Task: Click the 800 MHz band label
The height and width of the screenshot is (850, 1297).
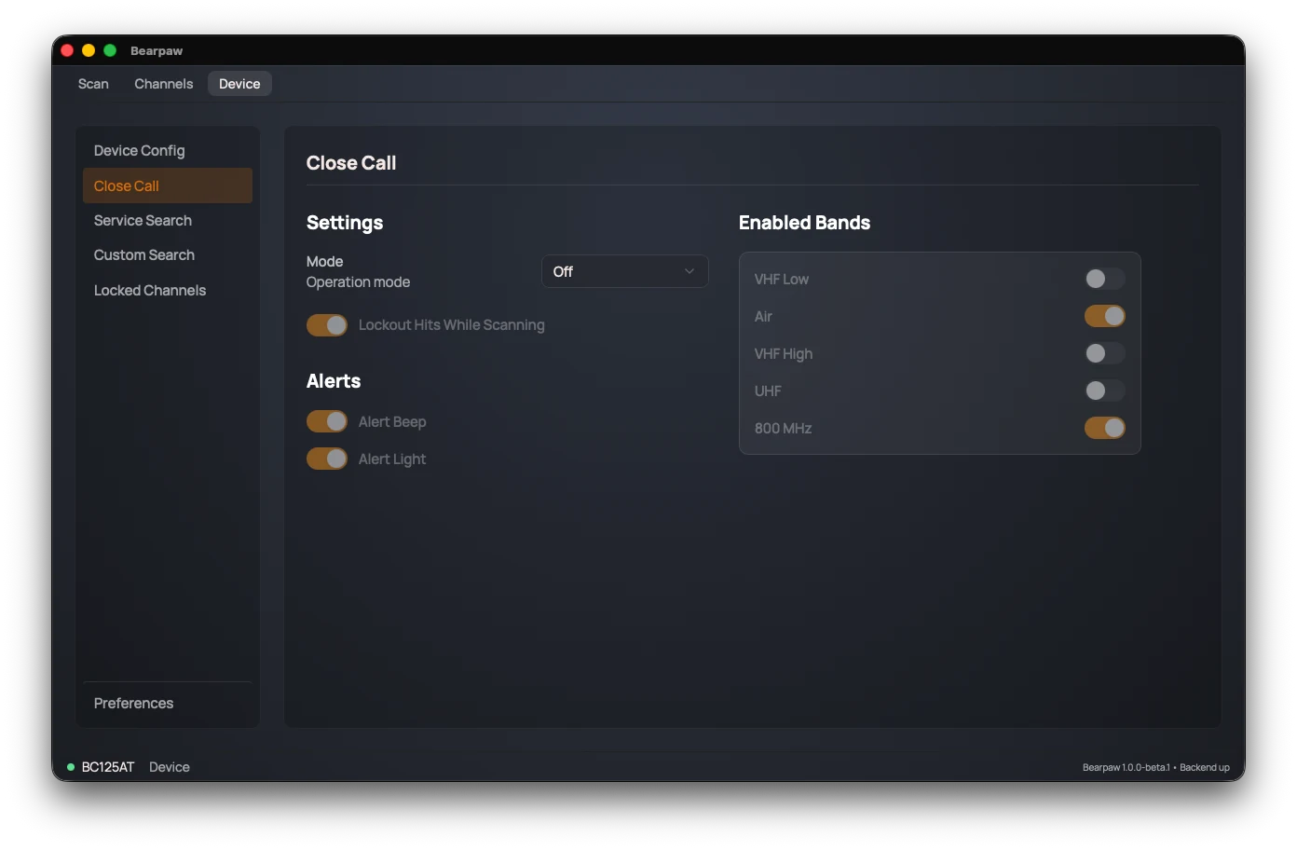Action: [783, 428]
